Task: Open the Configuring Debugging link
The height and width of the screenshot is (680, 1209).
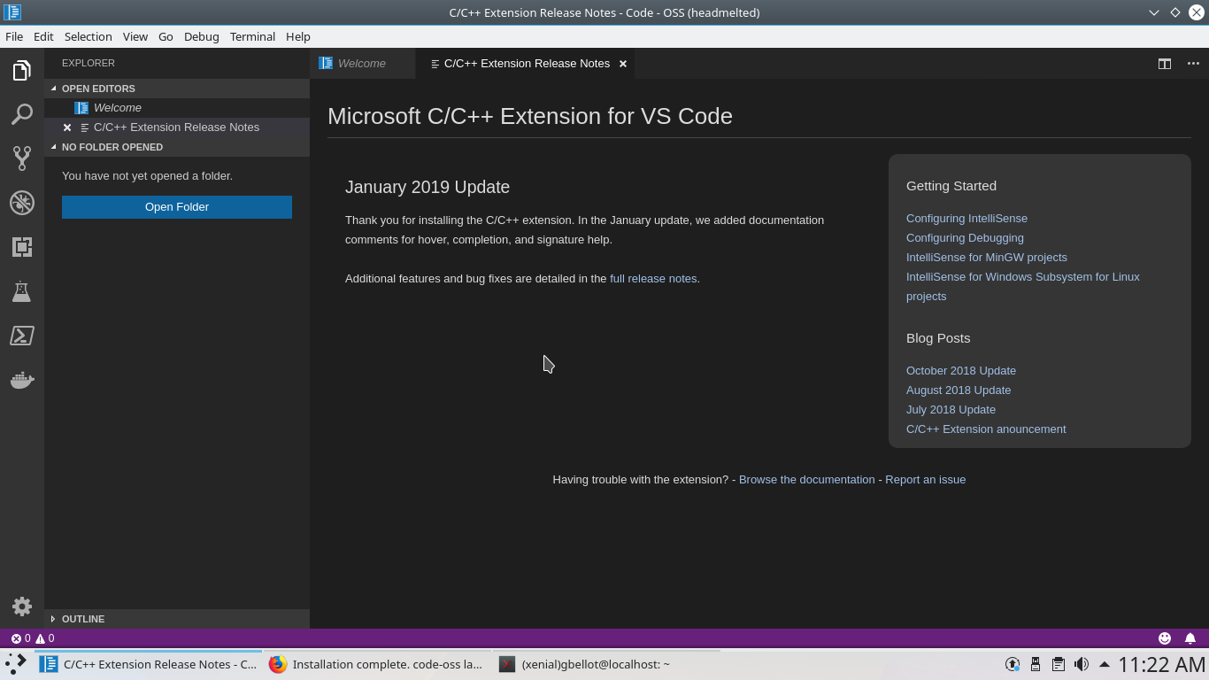Action: 965,238
